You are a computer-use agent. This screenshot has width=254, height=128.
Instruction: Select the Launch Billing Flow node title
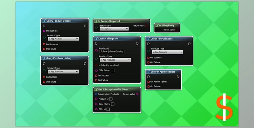(108, 39)
